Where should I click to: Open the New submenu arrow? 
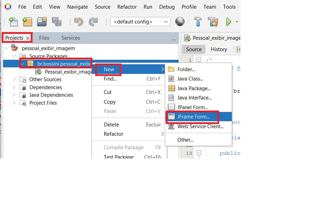click(x=162, y=69)
